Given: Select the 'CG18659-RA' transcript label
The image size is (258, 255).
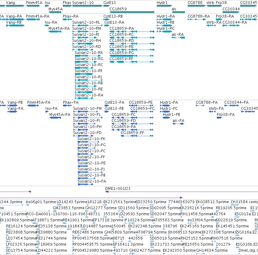Looking at the screenshot, I should point(122,29).
